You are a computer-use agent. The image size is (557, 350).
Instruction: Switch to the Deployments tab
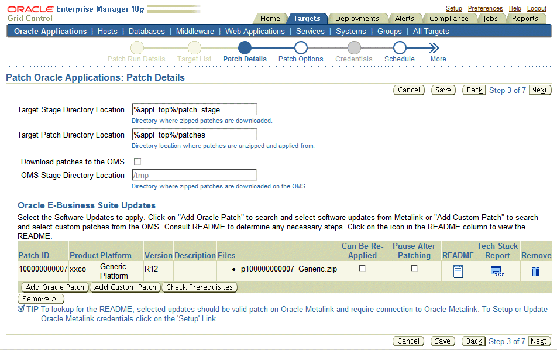357,18
